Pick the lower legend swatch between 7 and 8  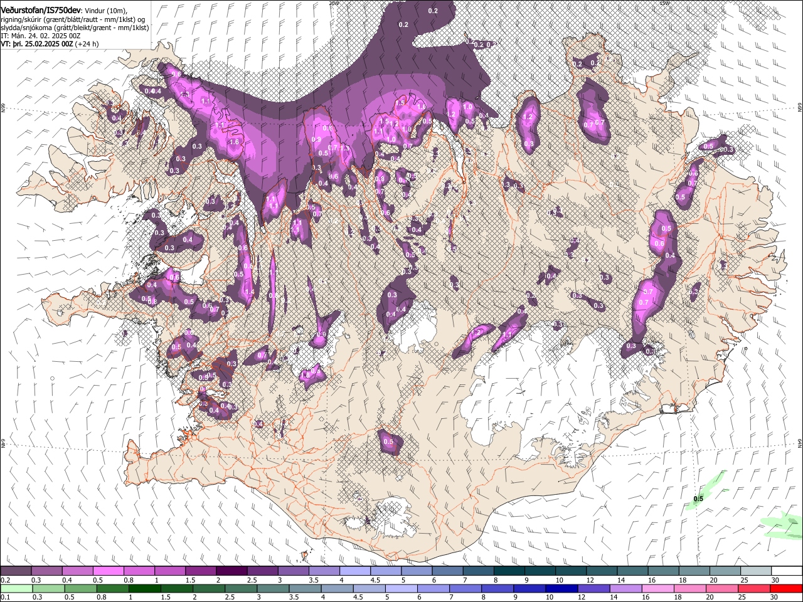click(x=465, y=588)
